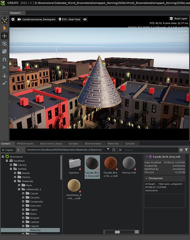This screenshot has width=190, height=240.
Task: Focus the content Search field
Action: (150, 150)
